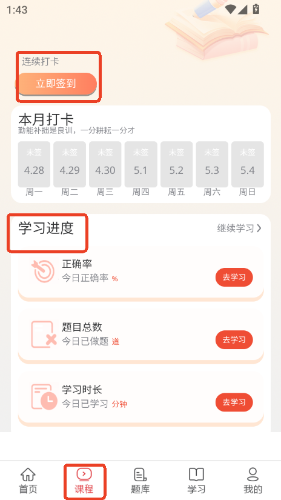Open the 首页 home tab icon
The image size is (281, 500).
tap(28, 475)
